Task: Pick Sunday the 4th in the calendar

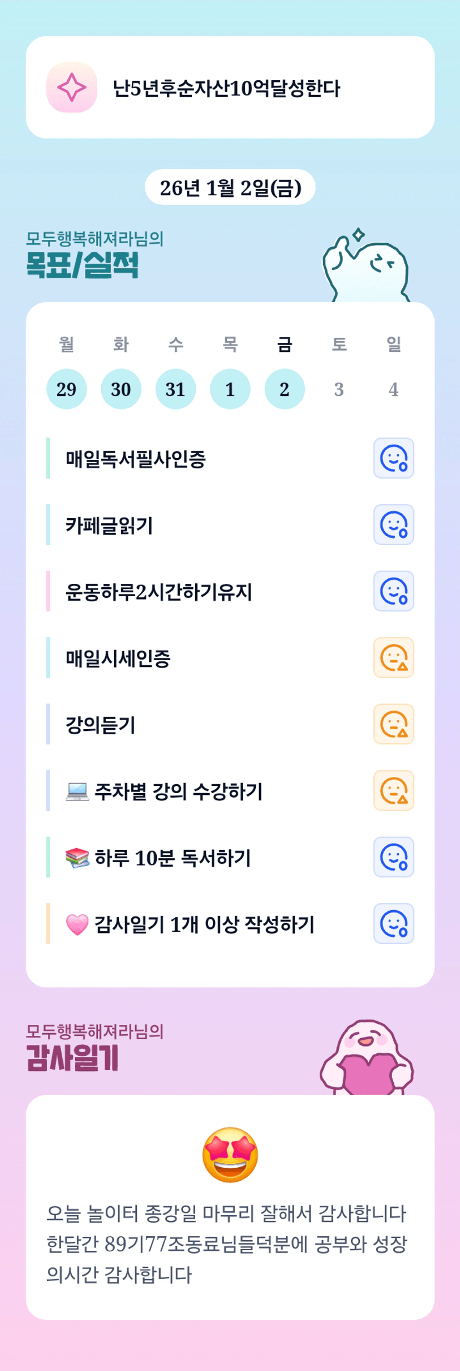Action: (x=393, y=389)
